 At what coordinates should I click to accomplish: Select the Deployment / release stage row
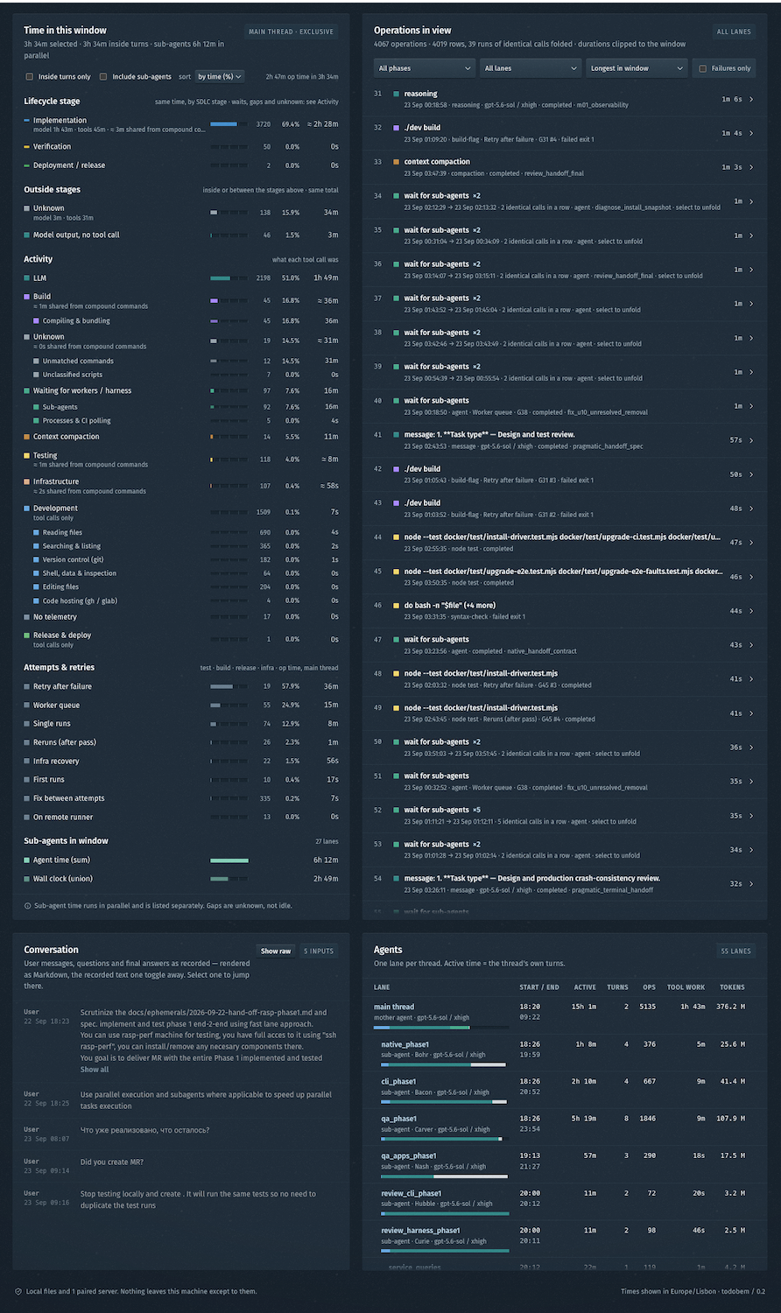(x=181, y=165)
